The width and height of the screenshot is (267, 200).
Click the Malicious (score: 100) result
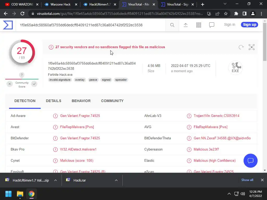(77, 160)
